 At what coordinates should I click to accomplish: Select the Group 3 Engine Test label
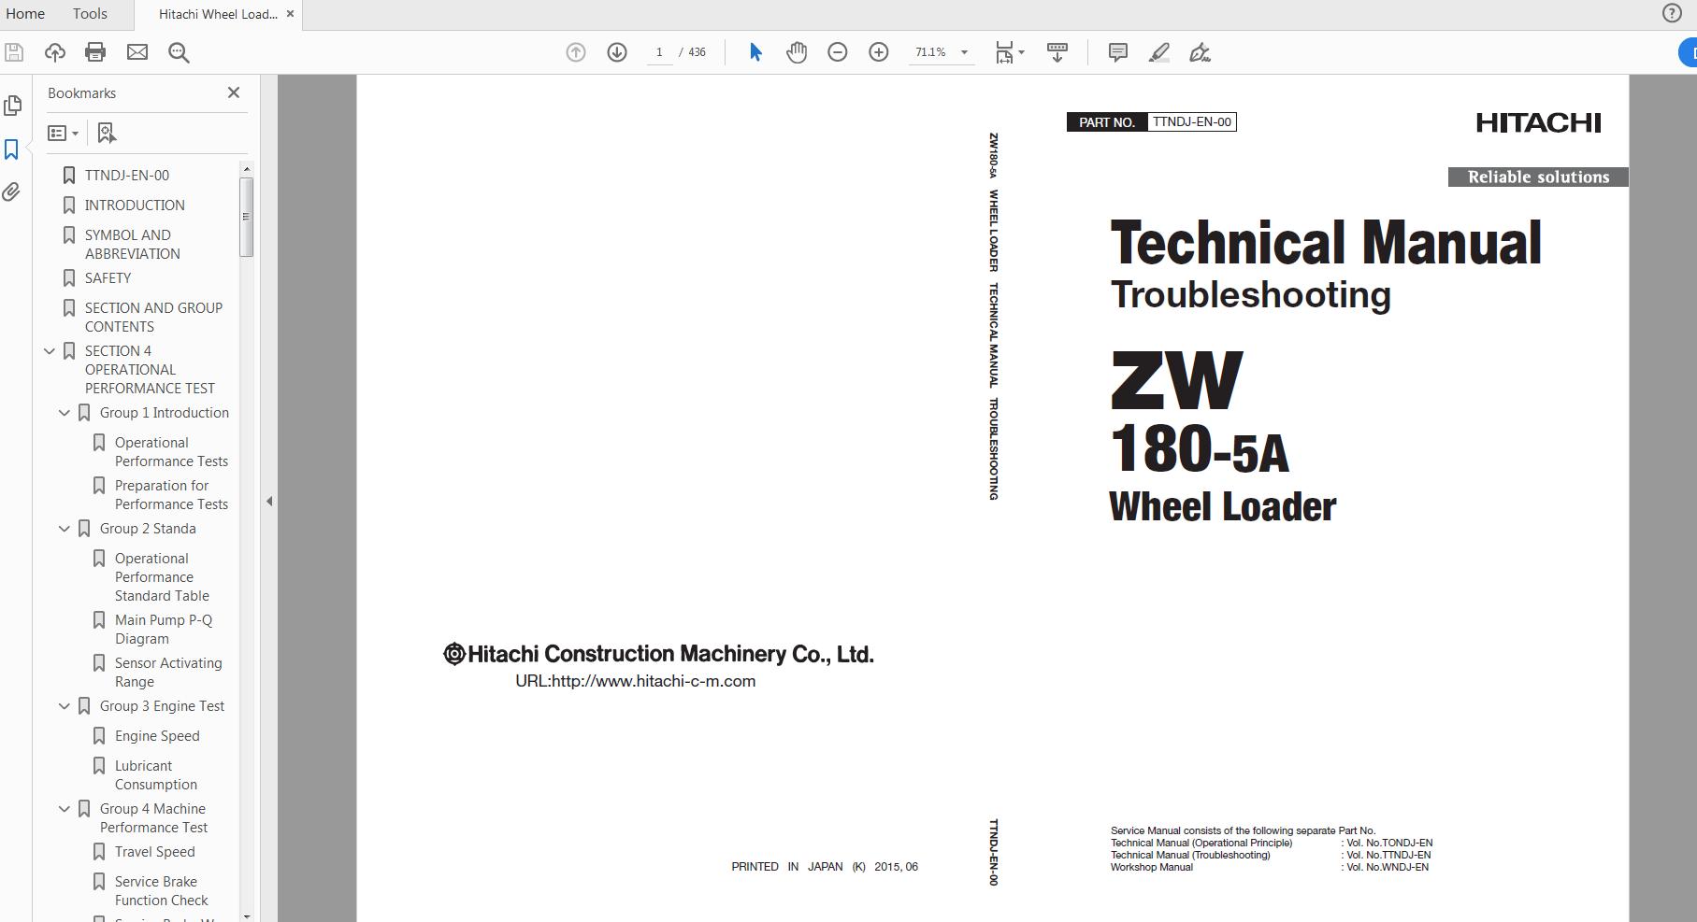tap(163, 706)
